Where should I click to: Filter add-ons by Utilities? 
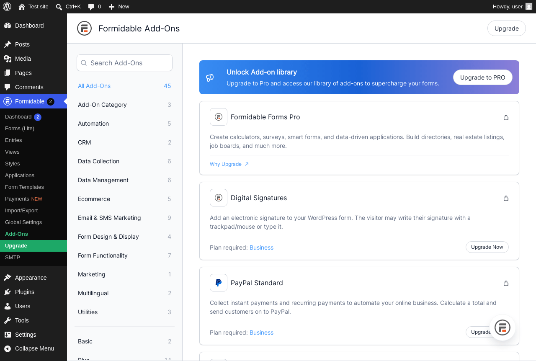(124, 312)
